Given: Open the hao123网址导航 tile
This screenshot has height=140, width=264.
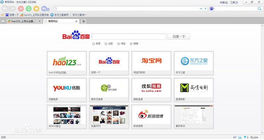Looking at the screenshot, I should click(x=67, y=63).
